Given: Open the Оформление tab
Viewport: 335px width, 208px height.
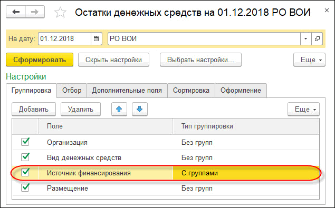Looking at the screenshot, I should click(241, 91).
